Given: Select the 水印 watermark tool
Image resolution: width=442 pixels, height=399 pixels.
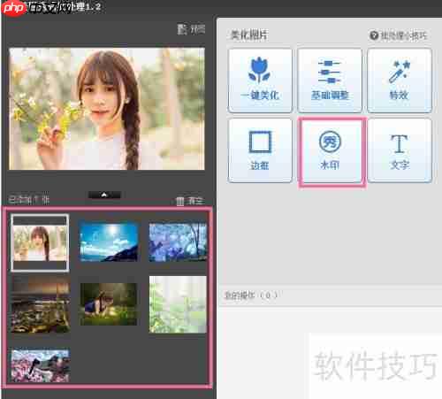Looking at the screenshot, I should (x=331, y=151).
